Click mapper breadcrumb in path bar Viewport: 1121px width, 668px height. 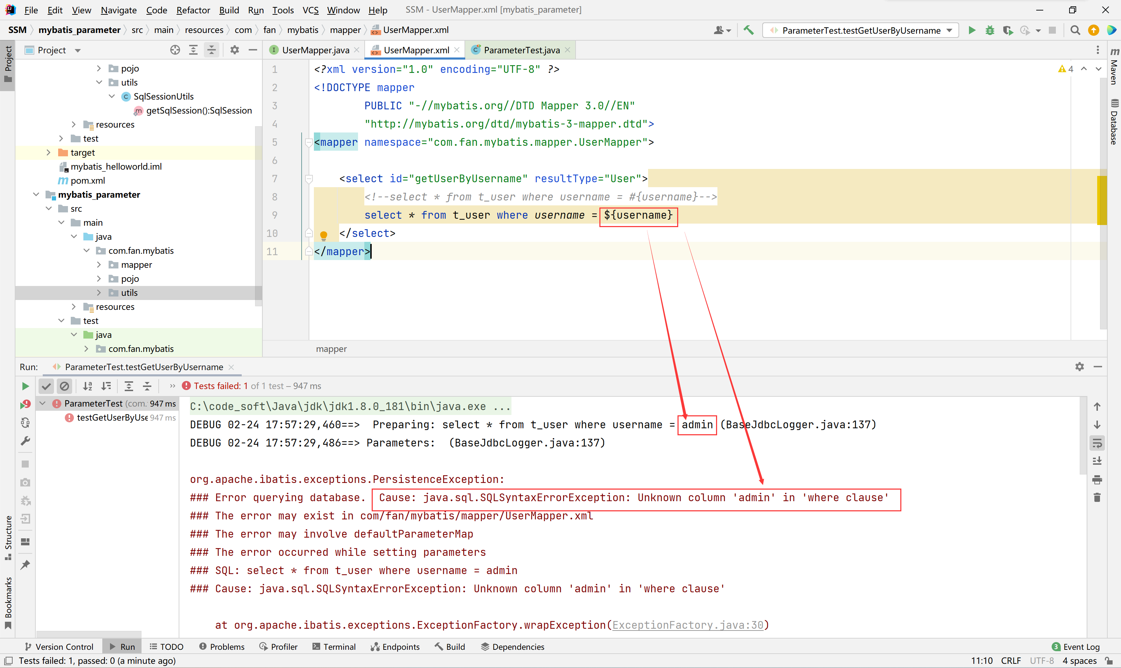click(x=345, y=30)
